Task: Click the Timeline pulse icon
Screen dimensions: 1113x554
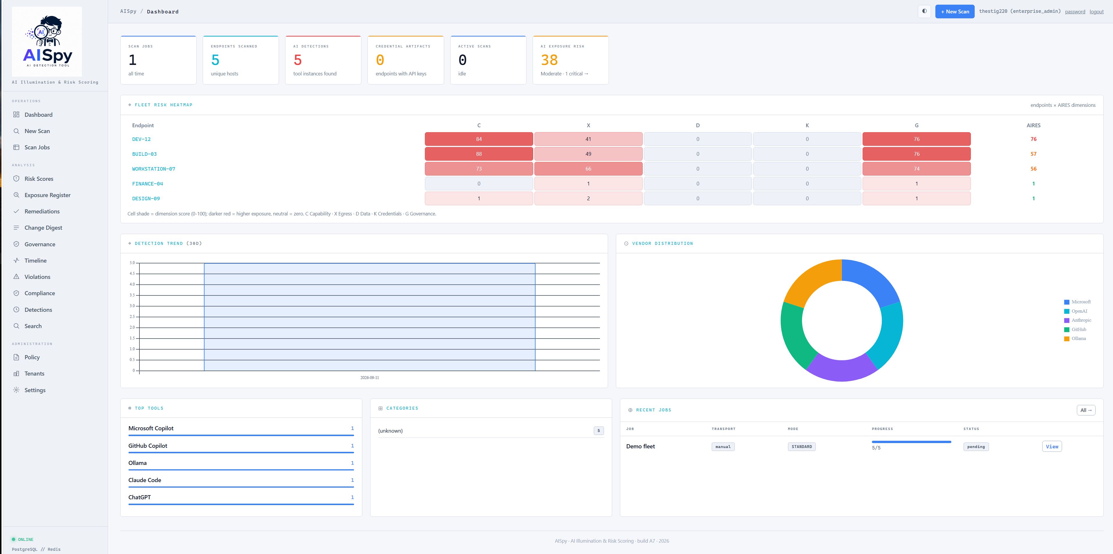Action: tap(16, 260)
